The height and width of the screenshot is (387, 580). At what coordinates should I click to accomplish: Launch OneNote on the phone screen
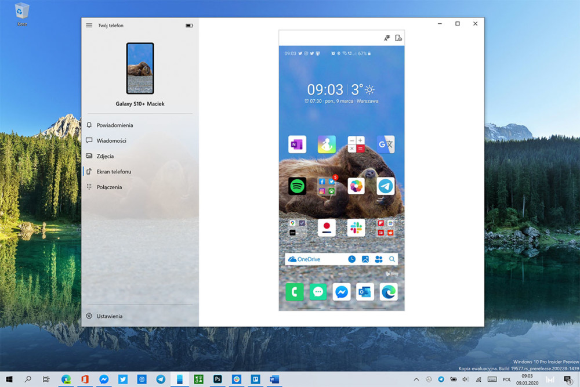tap(297, 144)
